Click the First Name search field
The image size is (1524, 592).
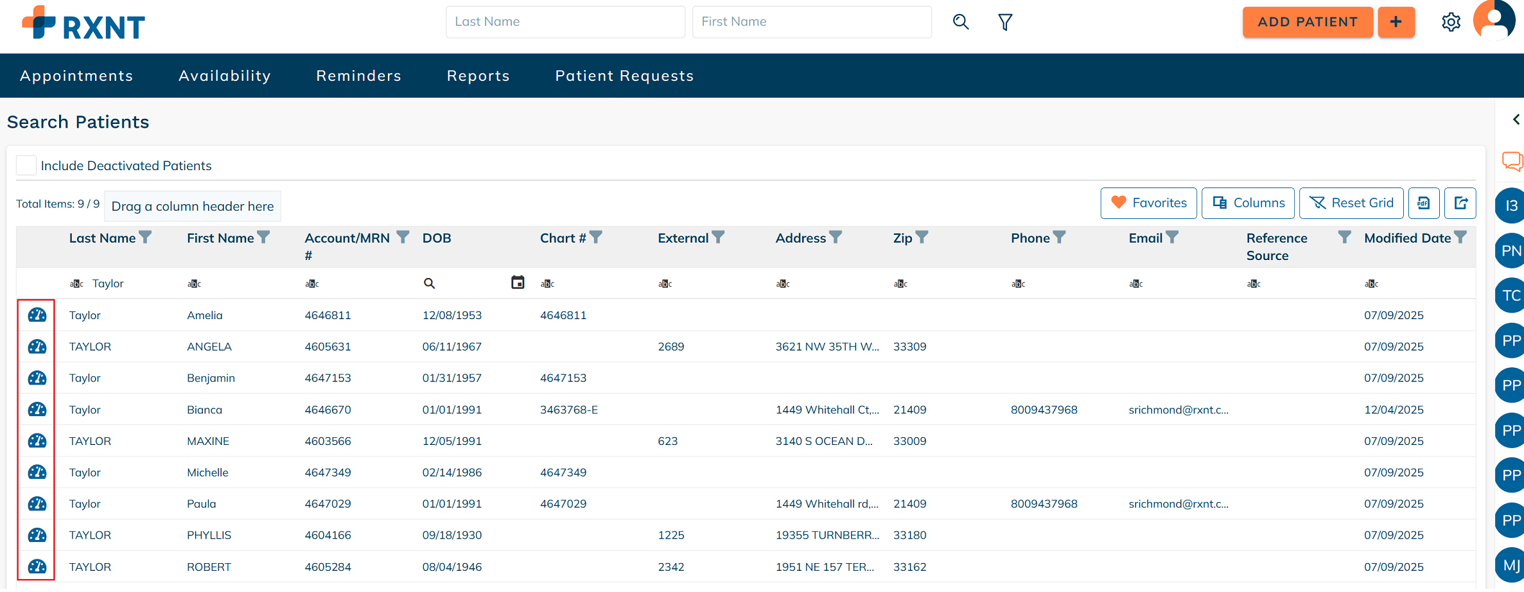point(812,22)
